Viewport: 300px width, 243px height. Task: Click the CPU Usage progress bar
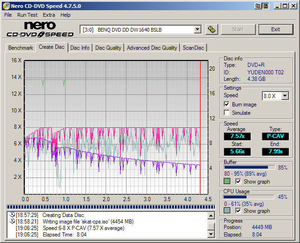(249, 197)
